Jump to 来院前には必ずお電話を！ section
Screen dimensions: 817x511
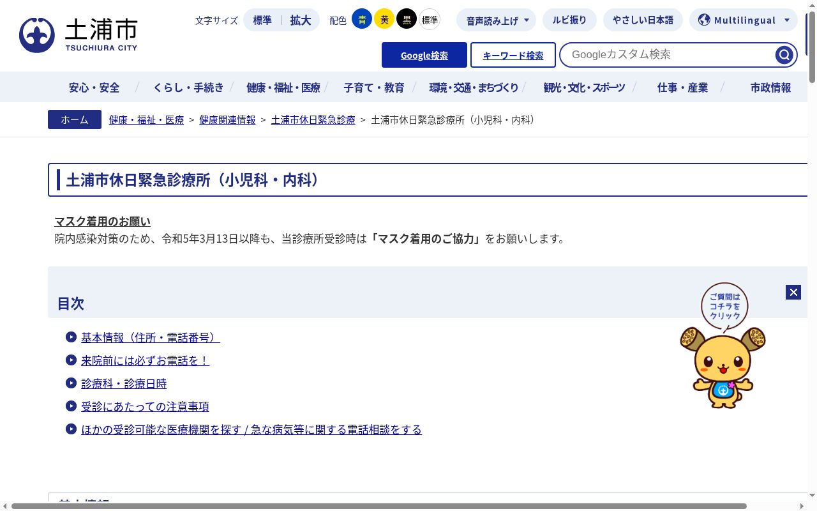(145, 360)
